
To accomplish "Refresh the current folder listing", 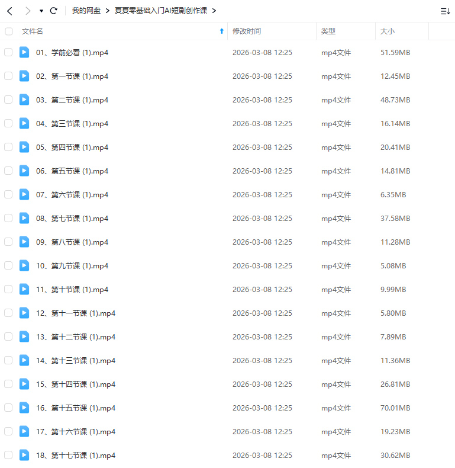I will coord(54,11).
